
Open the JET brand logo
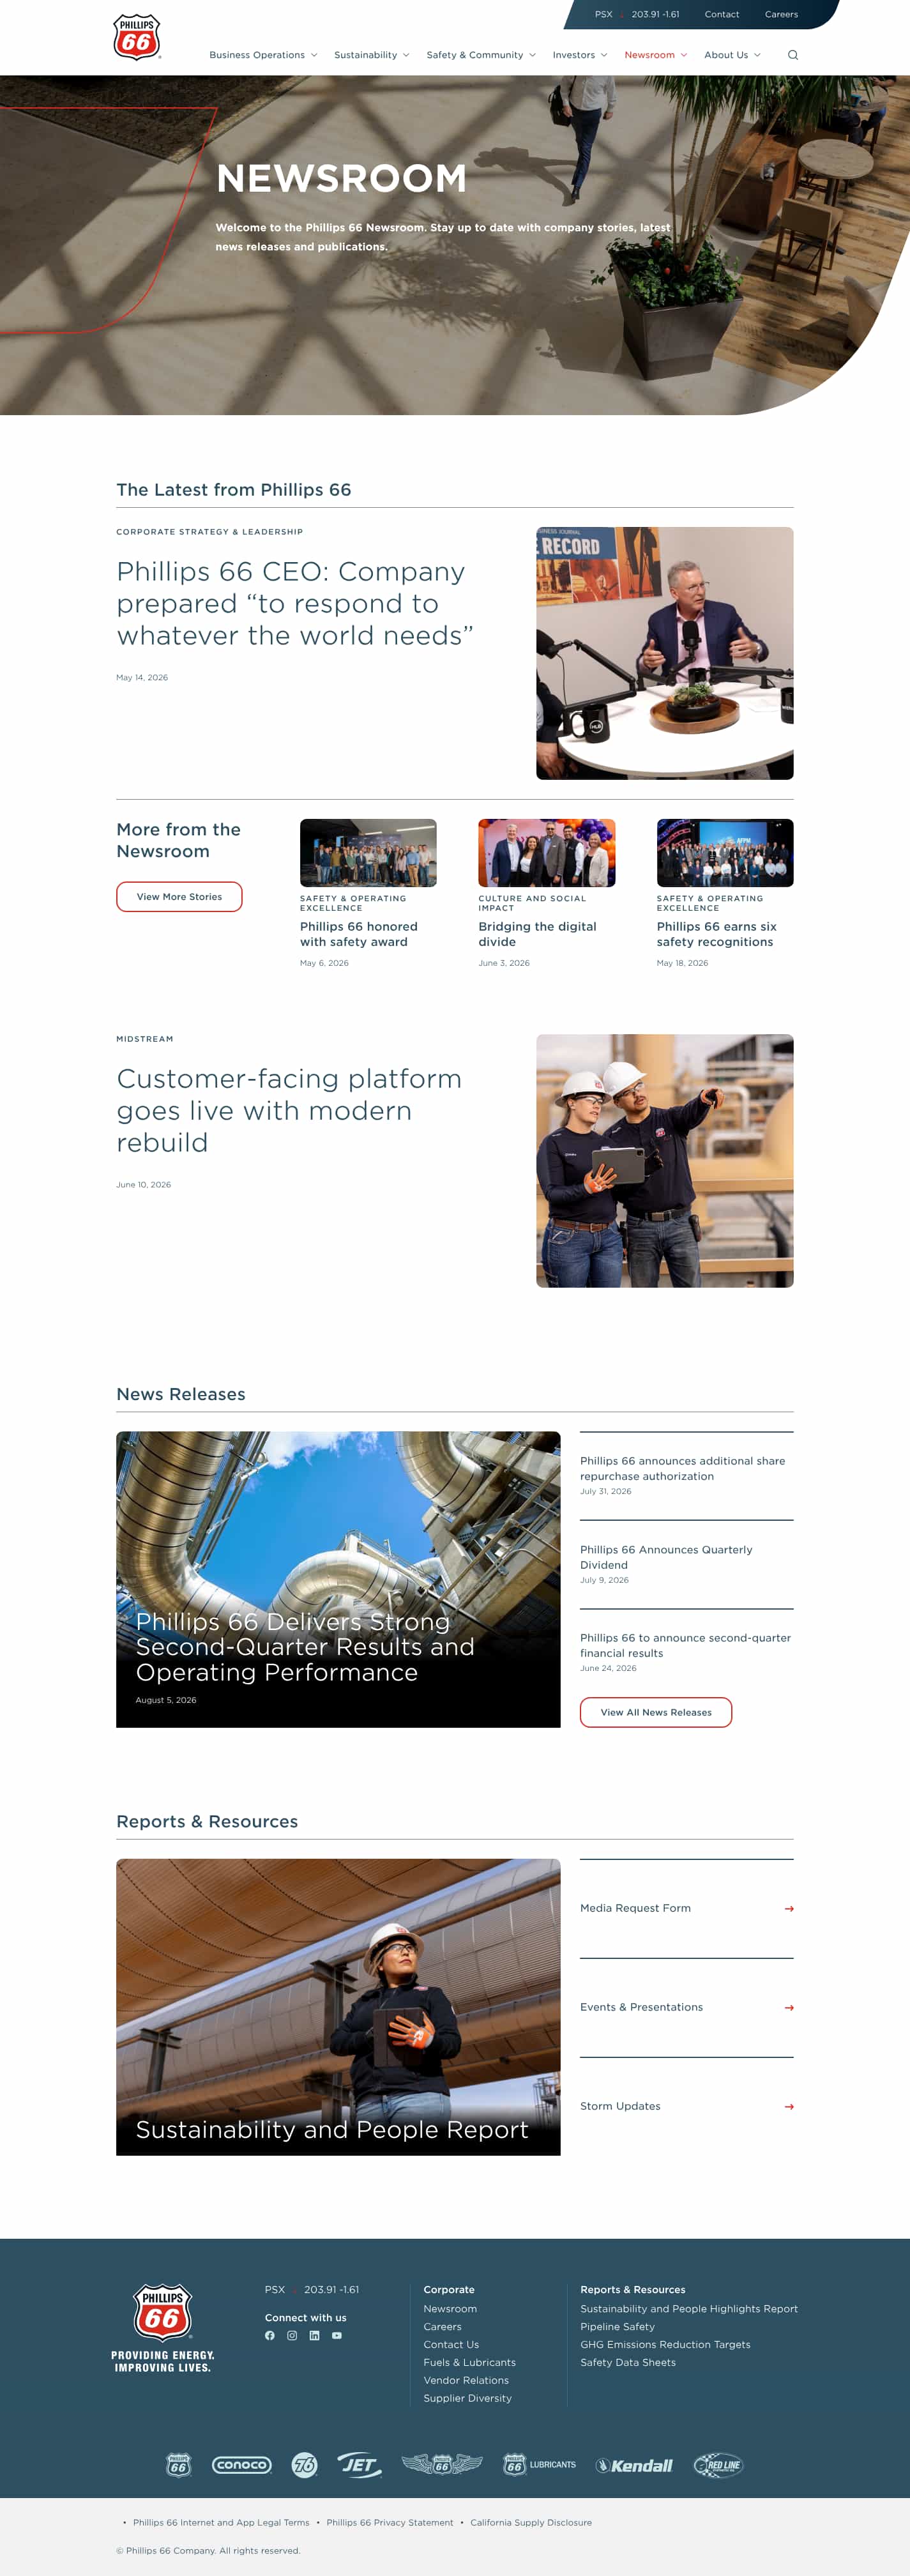point(359,2465)
